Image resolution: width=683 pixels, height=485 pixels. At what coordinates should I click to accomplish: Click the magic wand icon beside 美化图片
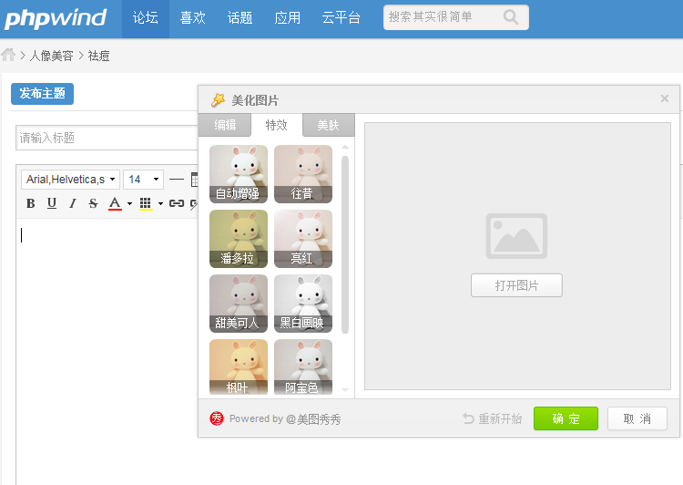coord(219,100)
